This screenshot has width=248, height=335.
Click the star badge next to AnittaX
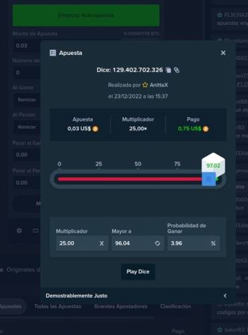coord(145,85)
